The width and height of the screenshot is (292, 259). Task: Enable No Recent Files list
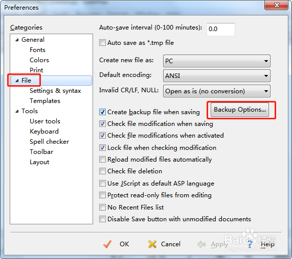102,207
